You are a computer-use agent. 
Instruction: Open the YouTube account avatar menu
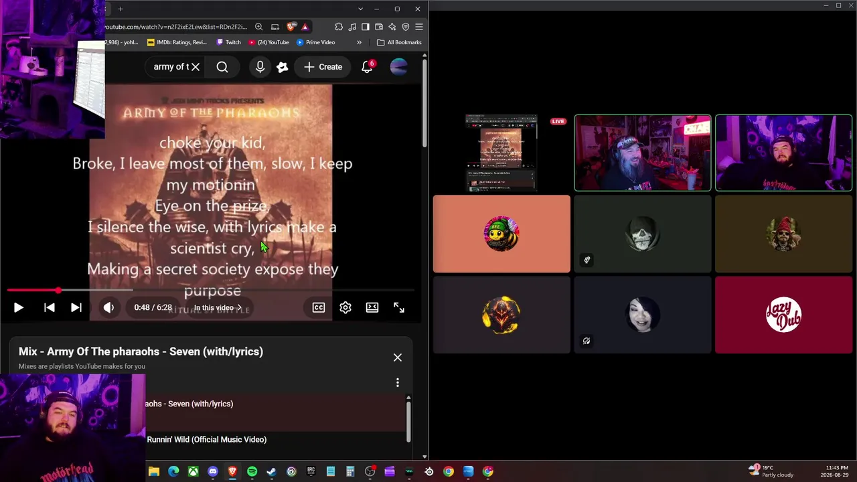398,66
